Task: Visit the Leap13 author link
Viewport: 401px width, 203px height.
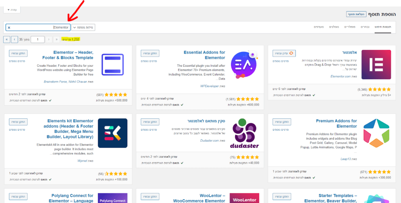Action: click(346, 159)
